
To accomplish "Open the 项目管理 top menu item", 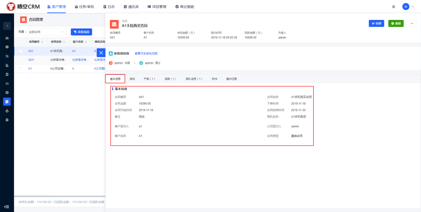I will pyautogui.click(x=157, y=7).
